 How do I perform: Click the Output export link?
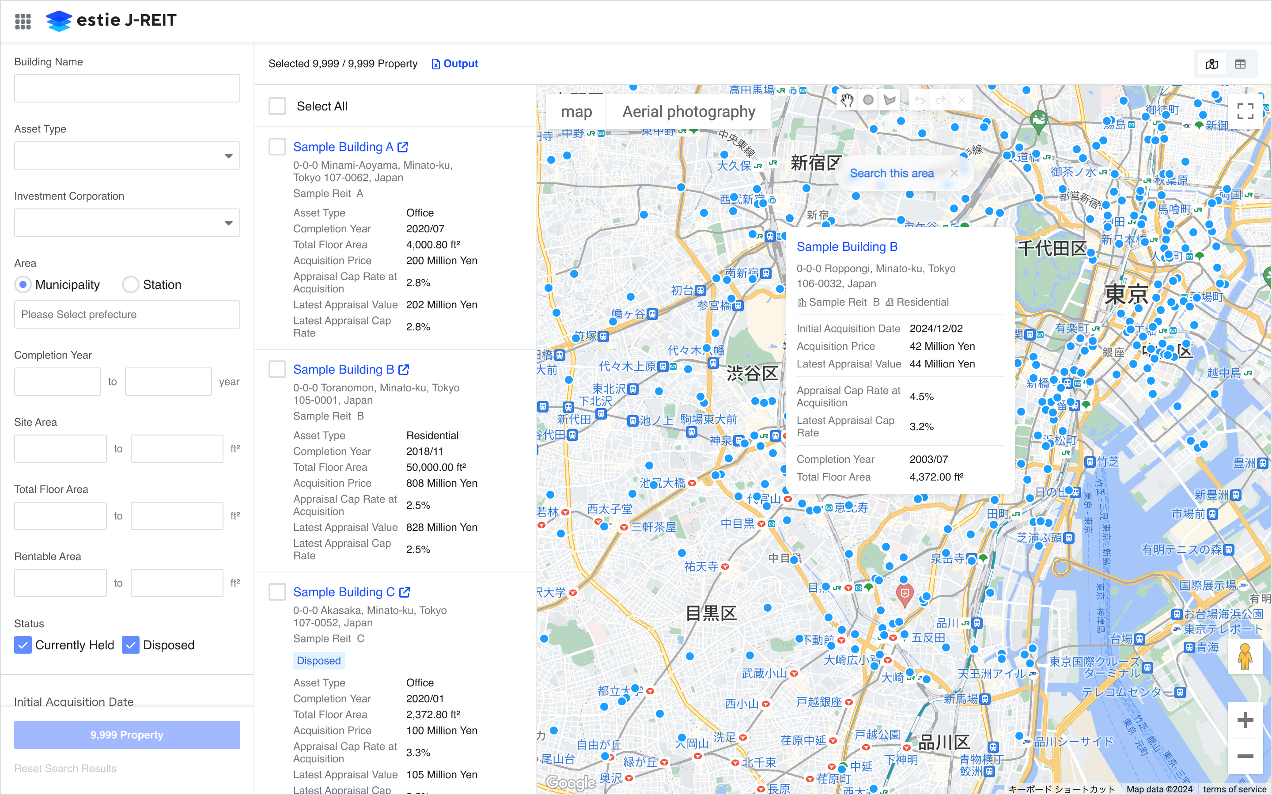coord(454,64)
